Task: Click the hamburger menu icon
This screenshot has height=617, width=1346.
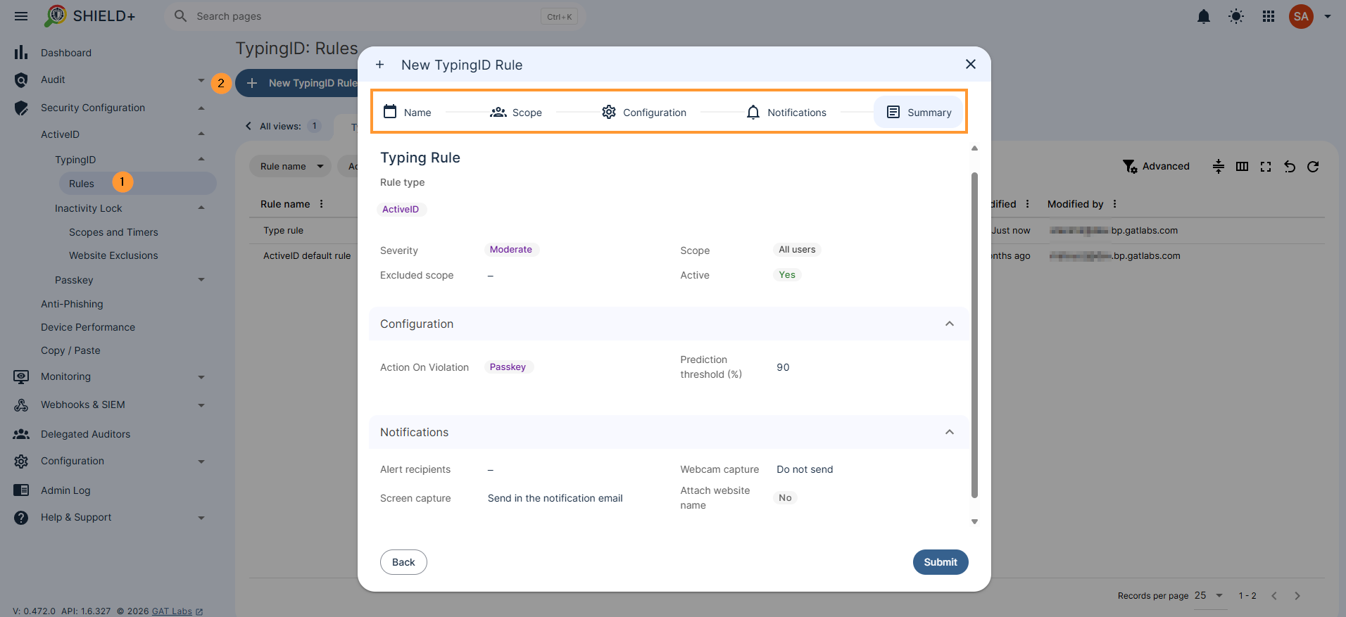Action: pos(21,16)
